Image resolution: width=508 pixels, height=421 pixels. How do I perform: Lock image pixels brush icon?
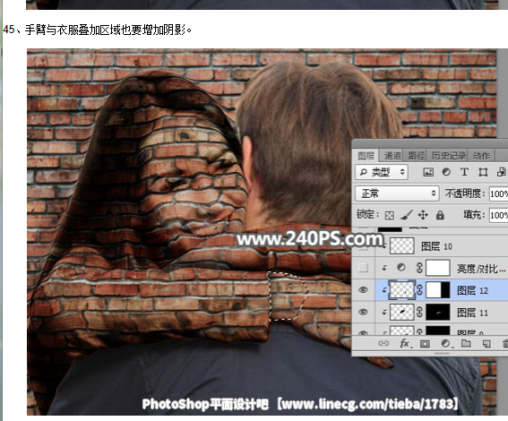pos(407,215)
